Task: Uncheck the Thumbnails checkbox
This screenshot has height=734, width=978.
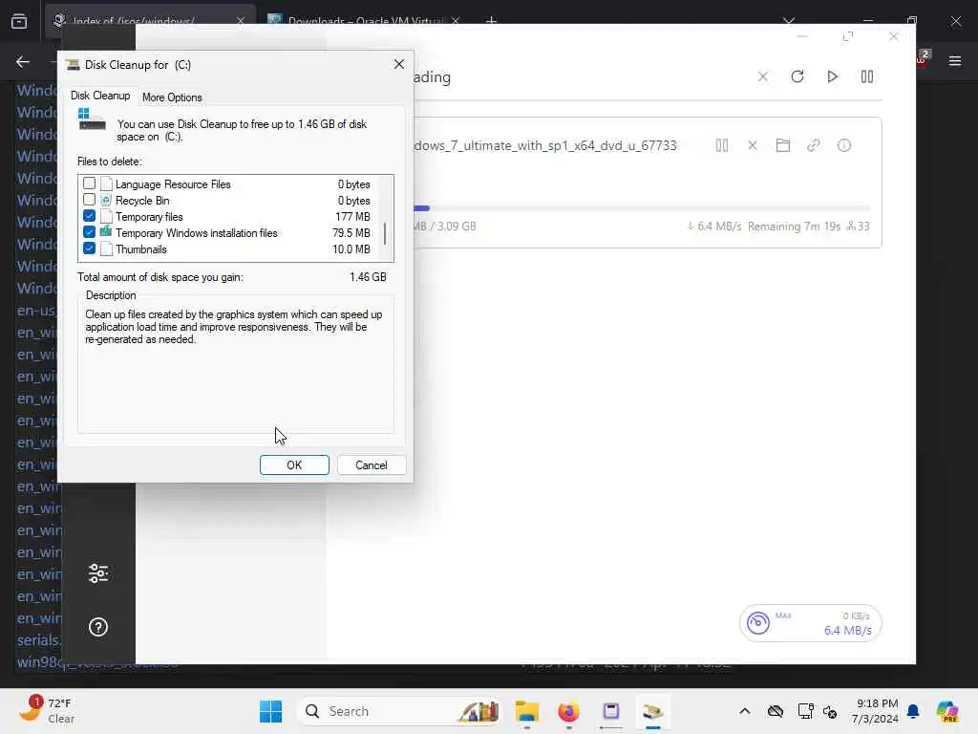Action: 89,248
